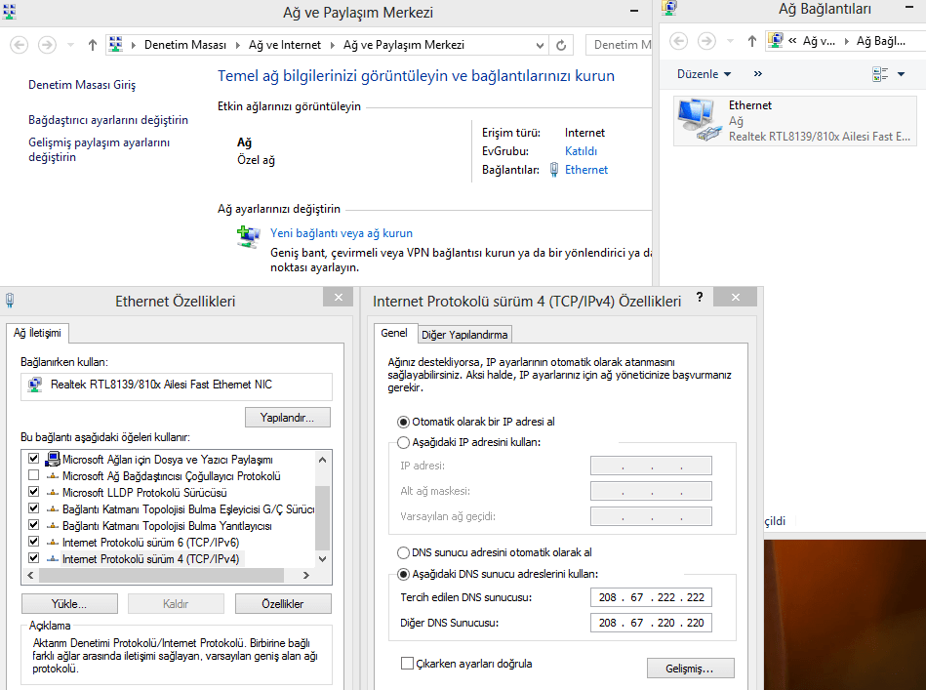Go back in Ağ Bağlantıları window
The width and height of the screenshot is (926, 690).
tap(678, 41)
